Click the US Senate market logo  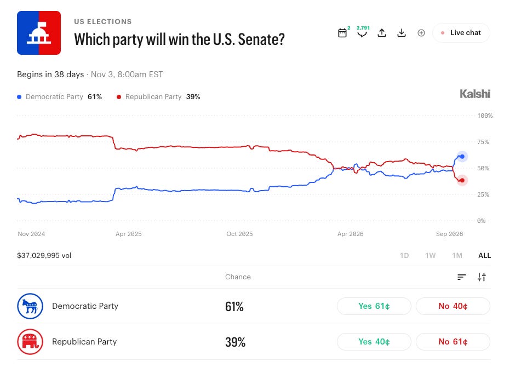tap(39, 33)
